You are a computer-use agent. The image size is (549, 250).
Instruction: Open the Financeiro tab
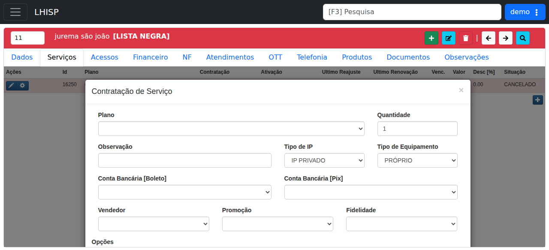coord(151,57)
